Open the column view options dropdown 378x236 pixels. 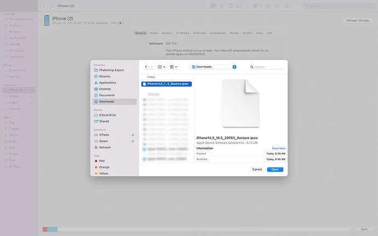click(x=161, y=67)
